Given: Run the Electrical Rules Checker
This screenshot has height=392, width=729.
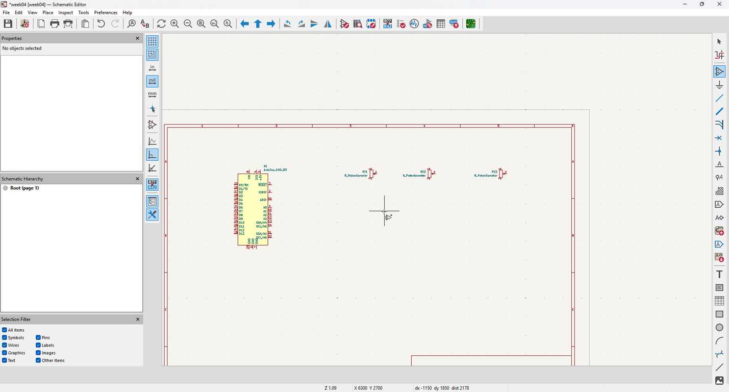Looking at the screenshot, I should point(401,23).
